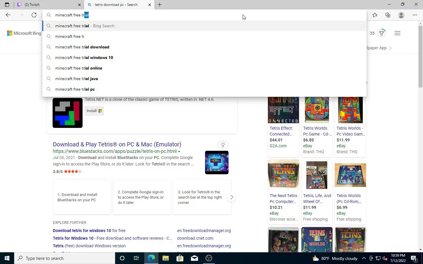
Task: Open Download tetris for windows 10 link
Action: pos(89,231)
